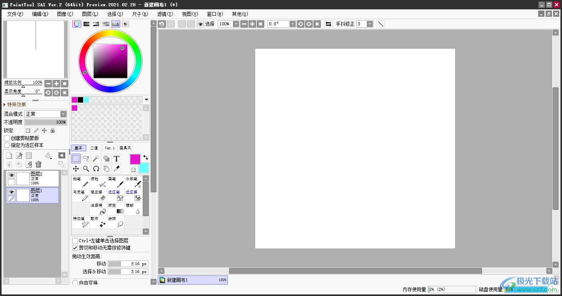This screenshot has height=296, width=562.
Task: Switch to Ver.1 tool tab
Action: [x=110, y=148]
